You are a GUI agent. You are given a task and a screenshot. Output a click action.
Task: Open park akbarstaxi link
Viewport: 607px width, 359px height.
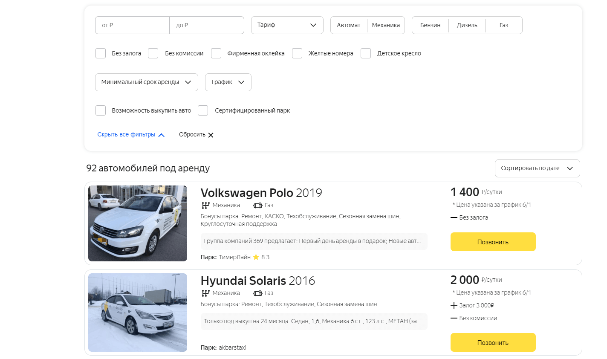(x=233, y=347)
